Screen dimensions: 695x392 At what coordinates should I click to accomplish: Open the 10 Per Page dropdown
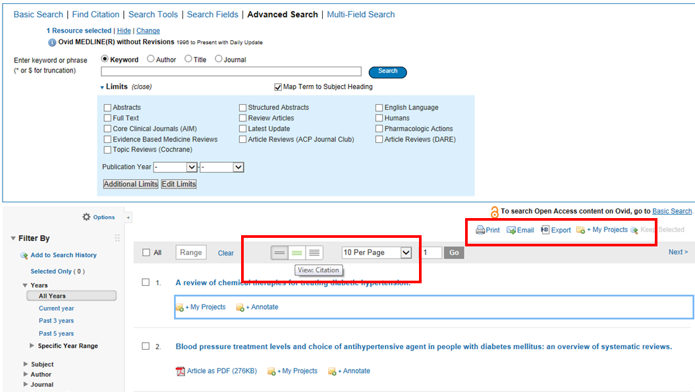(406, 252)
